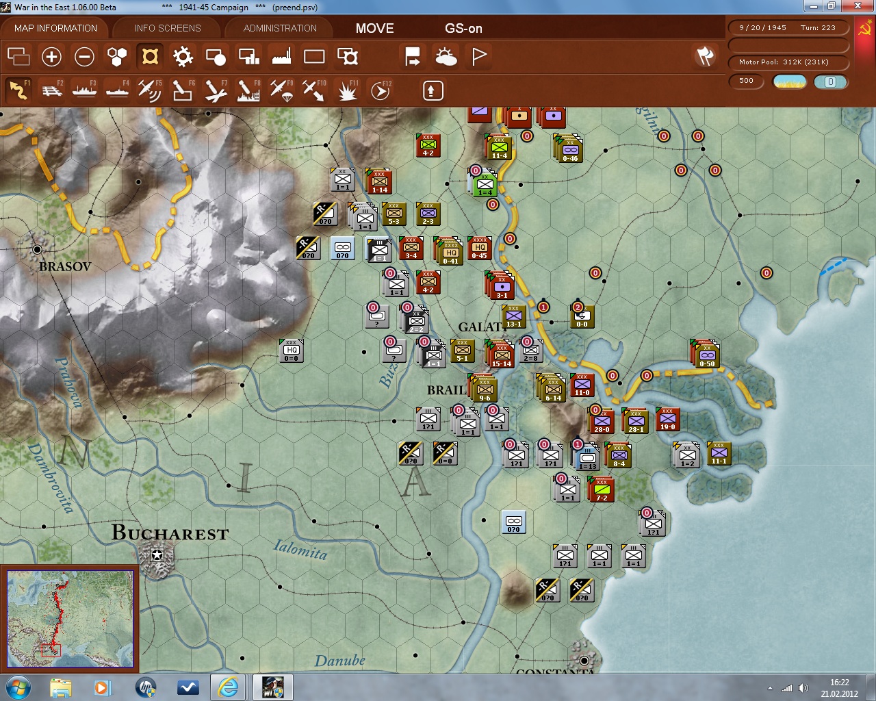Screen dimensions: 876x701
Task: Select the red 28-0 unit counter
Action: [602, 421]
